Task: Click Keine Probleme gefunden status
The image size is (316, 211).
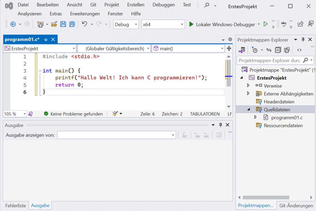Action: (x=73, y=114)
